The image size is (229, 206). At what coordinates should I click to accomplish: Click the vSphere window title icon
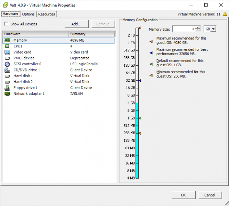coord(6,5)
